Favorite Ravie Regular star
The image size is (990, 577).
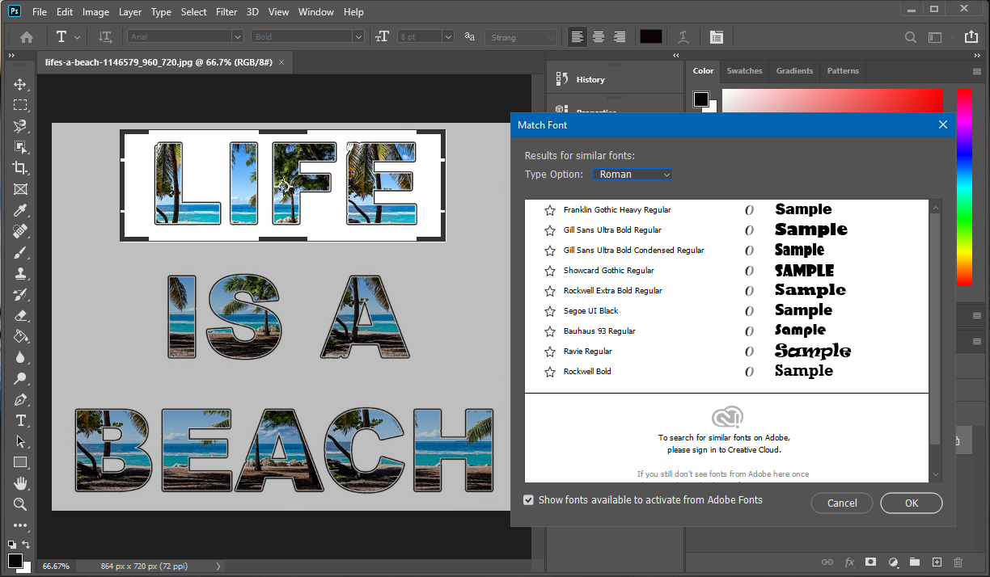(550, 352)
